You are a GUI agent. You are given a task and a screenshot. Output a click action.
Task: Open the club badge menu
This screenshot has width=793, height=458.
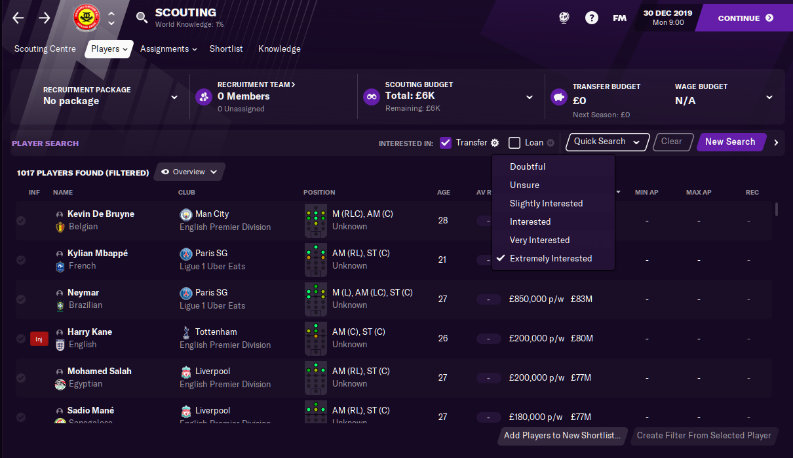87,18
